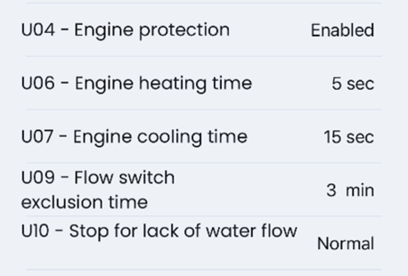Viewport: 408px width, 276px height.
Task: Tap the 'cooling time' label text
Action: (202, 137)
